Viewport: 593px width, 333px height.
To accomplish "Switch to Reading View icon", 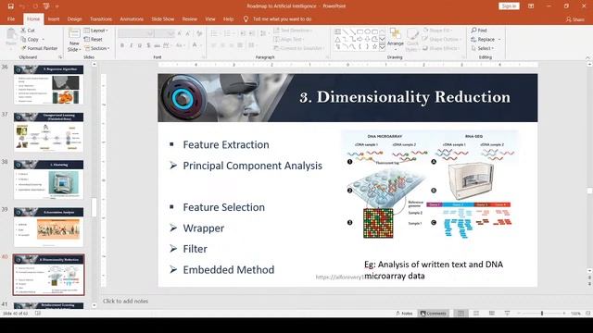I will click(x=492, y=314).
